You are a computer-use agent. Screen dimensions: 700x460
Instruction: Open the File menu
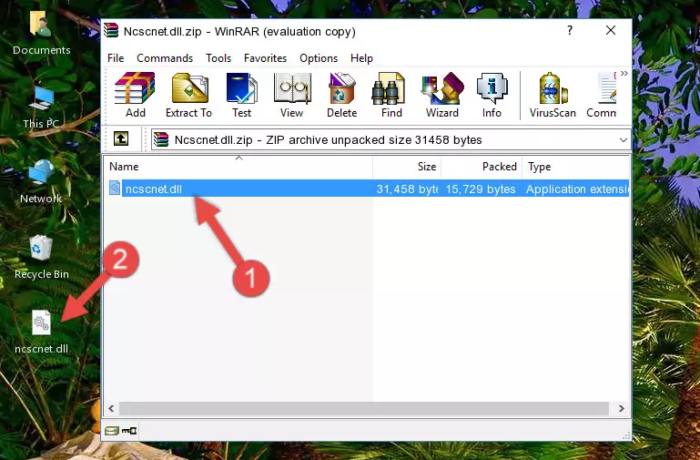click(116, 58)
